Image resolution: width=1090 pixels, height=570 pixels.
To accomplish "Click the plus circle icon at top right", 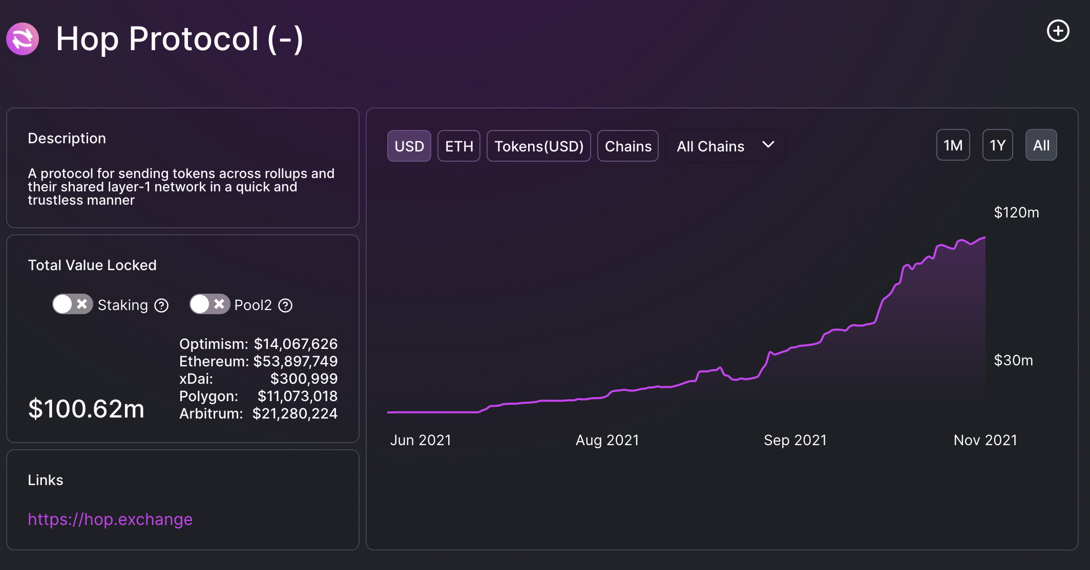I will pos(1058,31).
